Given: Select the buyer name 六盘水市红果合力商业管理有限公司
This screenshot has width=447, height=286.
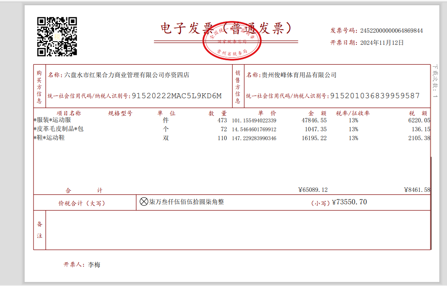Looking at the screenshot, I should pos(127,75).
